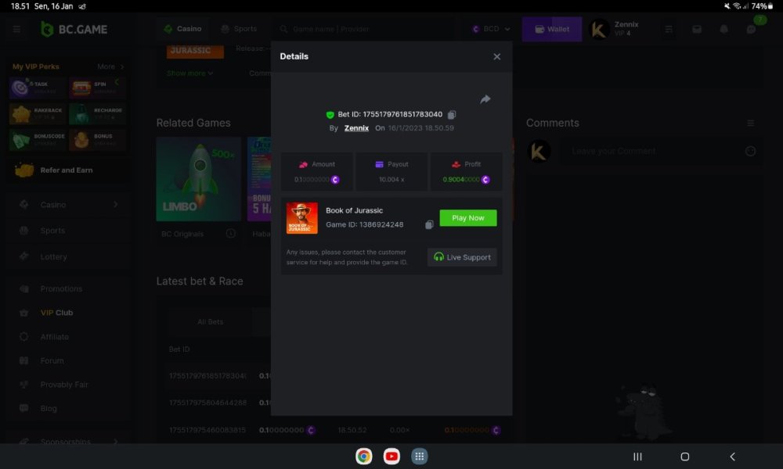Open the BCD currency dropdown
This screenshot has height=469, width=783.
(x=489, y=28)
